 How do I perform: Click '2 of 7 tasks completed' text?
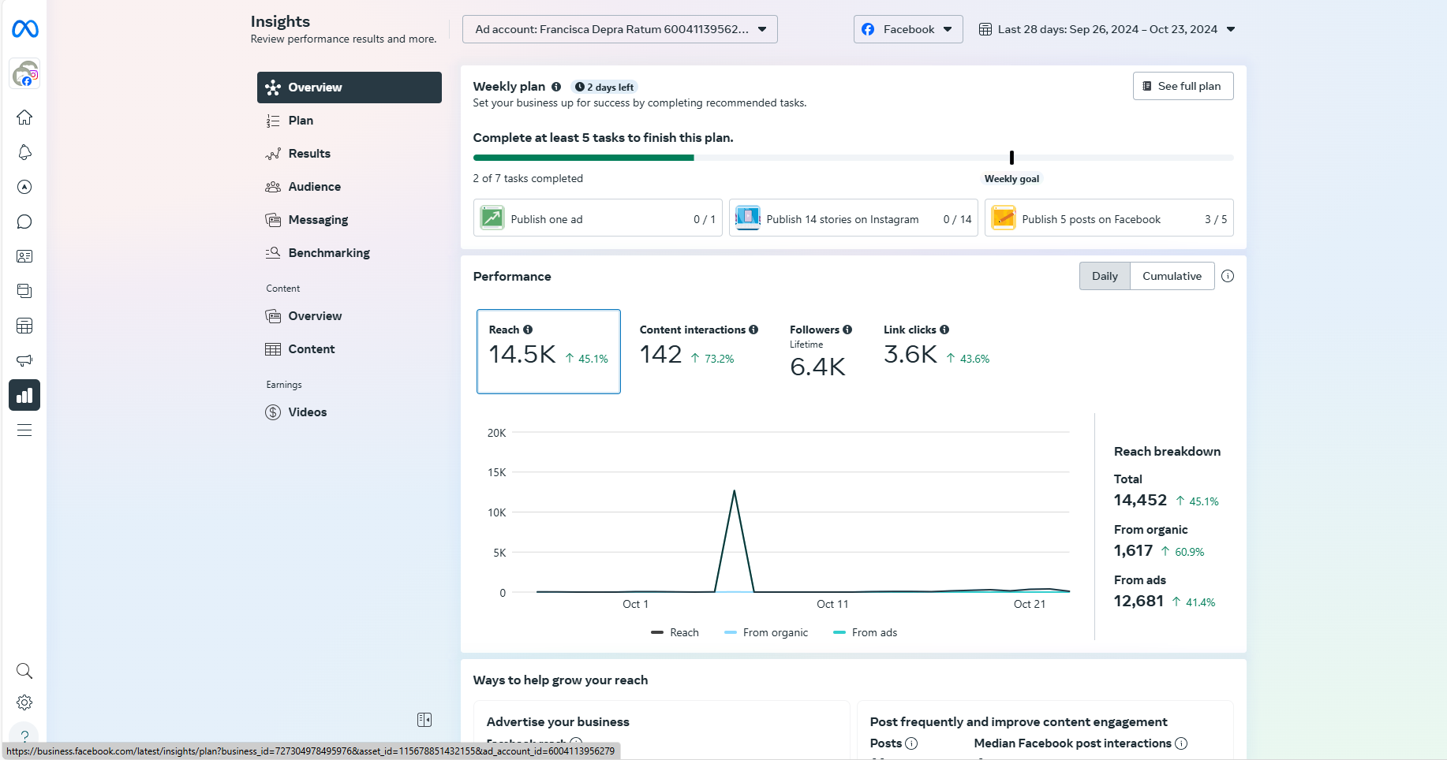pyautogui.click(x=528, y=179)
